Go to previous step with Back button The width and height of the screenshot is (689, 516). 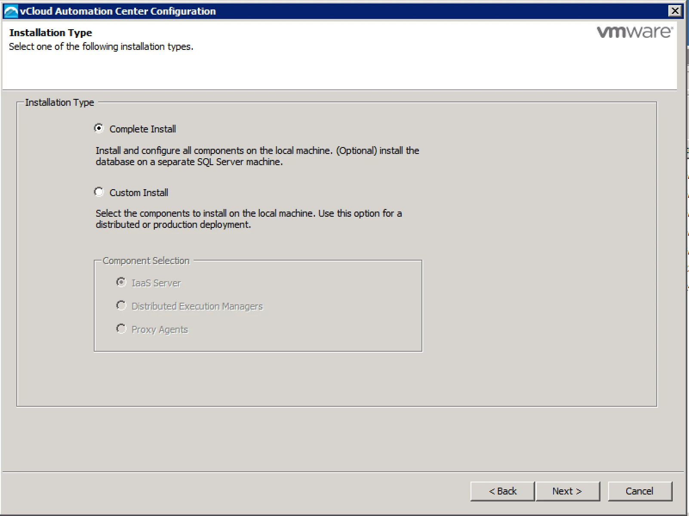[x=502, y=491]
